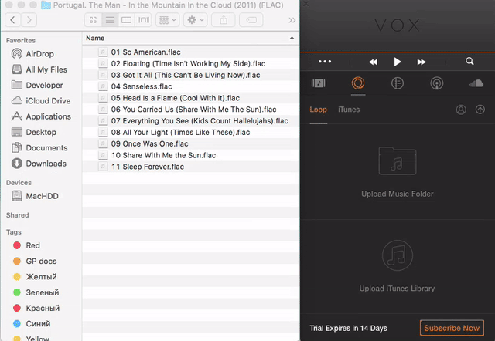Skip to previous track in VOX

(373, 62)
